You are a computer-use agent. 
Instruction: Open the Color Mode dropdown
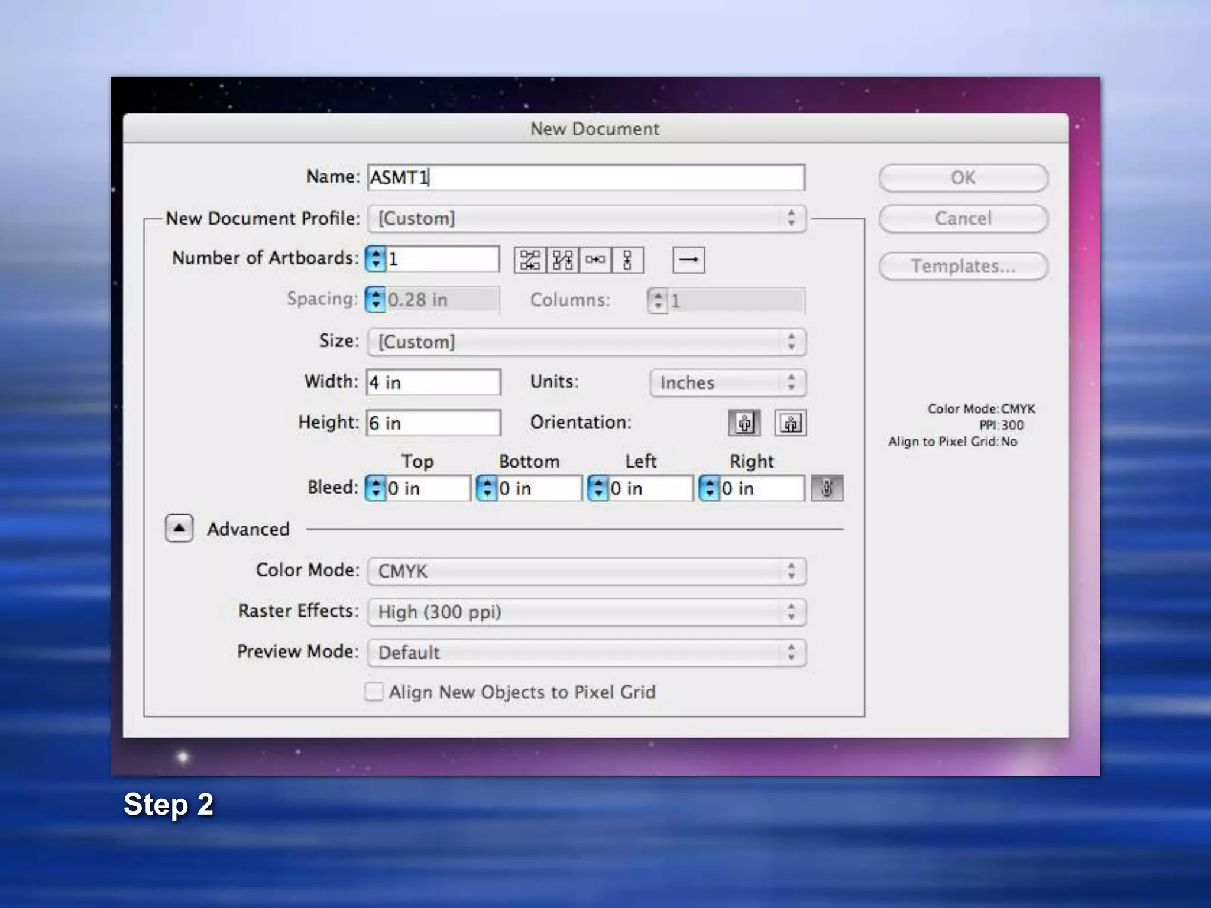pos(586,572)
